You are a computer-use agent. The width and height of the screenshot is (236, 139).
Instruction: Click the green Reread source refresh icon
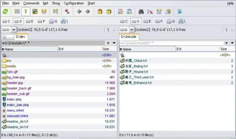click(x=5, y=11)
